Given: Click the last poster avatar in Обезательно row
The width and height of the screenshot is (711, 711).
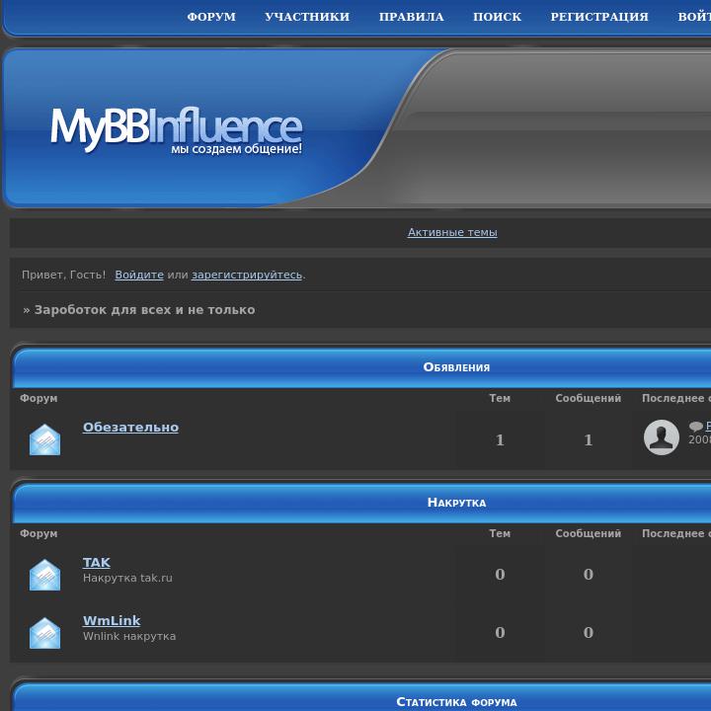Looking at the screenshot, I should (661, 437).
